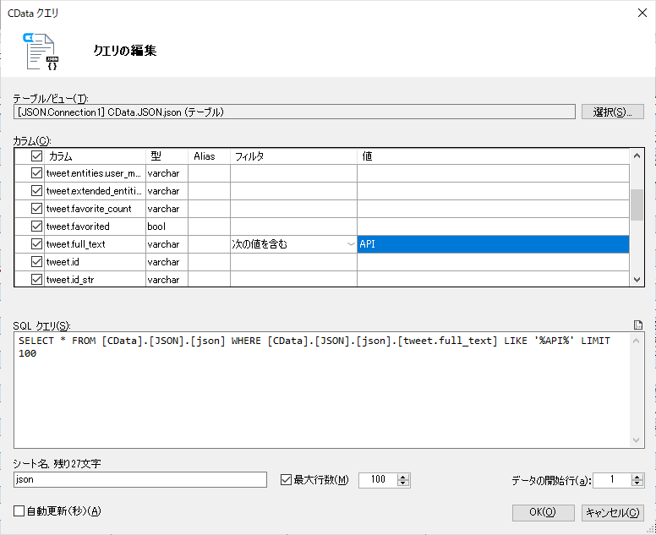Close the CData query dialog
The height and width of the screenshot is (535, 656).
(x=642, y=13)
